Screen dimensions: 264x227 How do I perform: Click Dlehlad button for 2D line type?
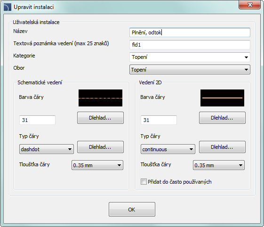(222, 147)
